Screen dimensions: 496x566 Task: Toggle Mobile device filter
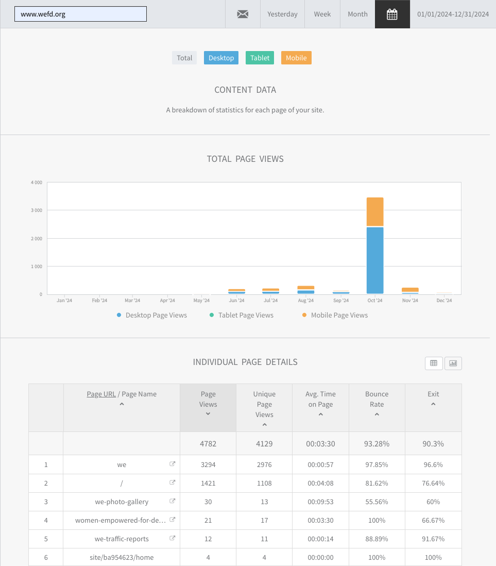(296, 58)
